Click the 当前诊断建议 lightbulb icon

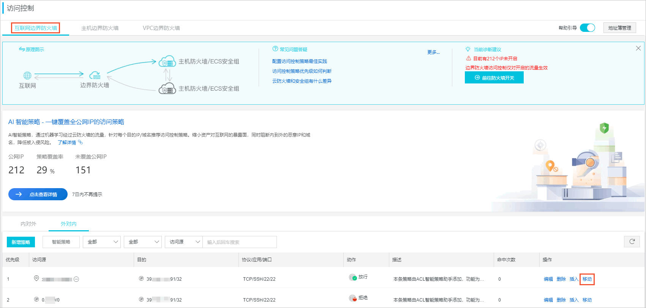pos(468,49)
